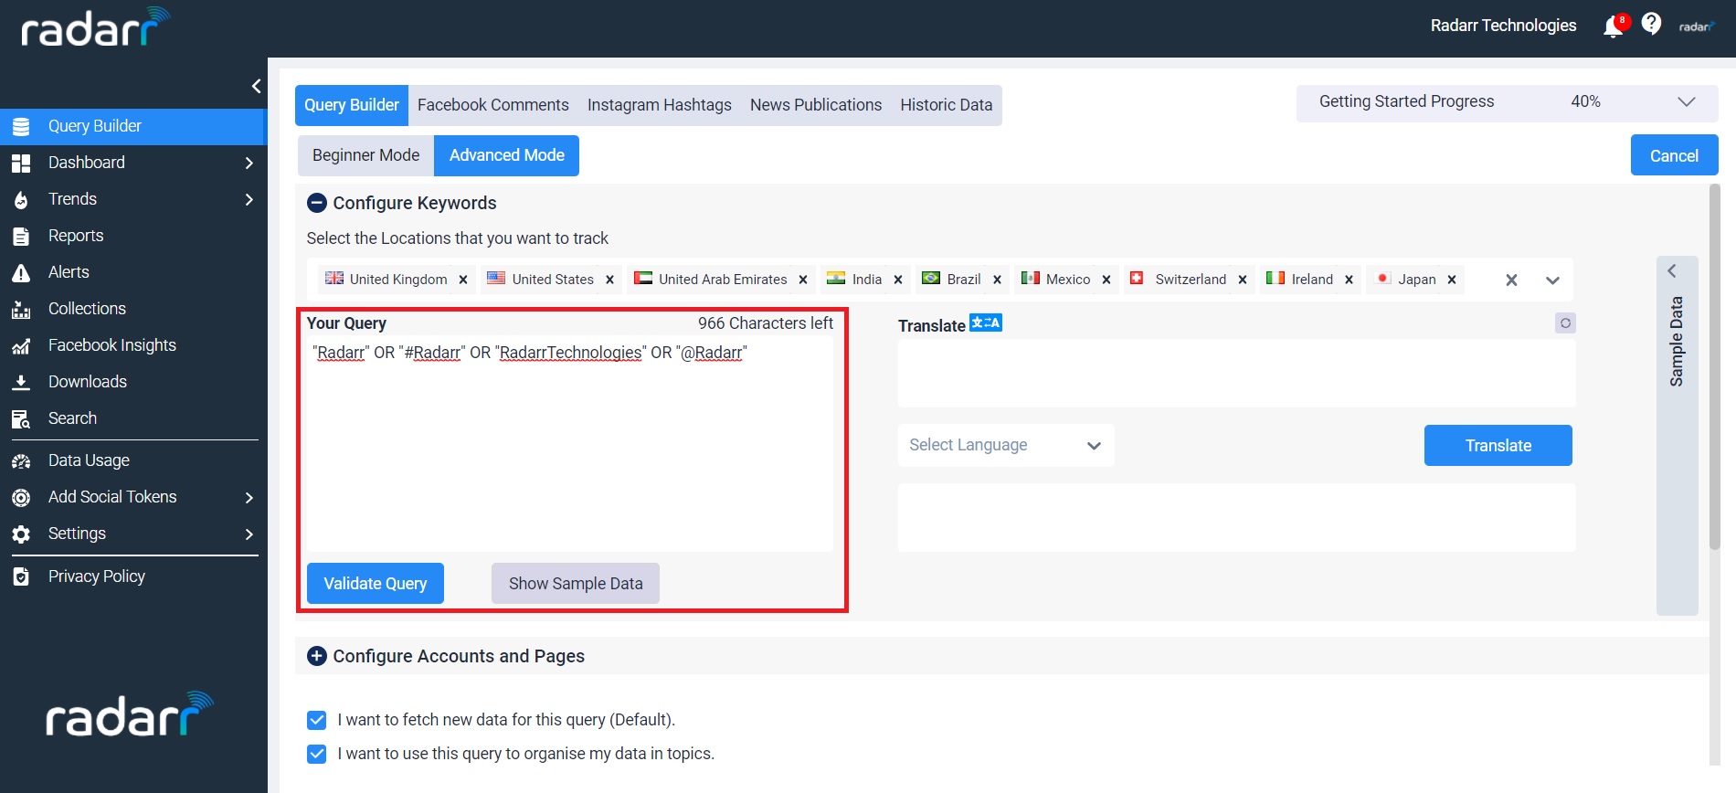Remove the United States location tag
The height and width of the screenshot is (793, 1736).
click(x=609, y=280)
